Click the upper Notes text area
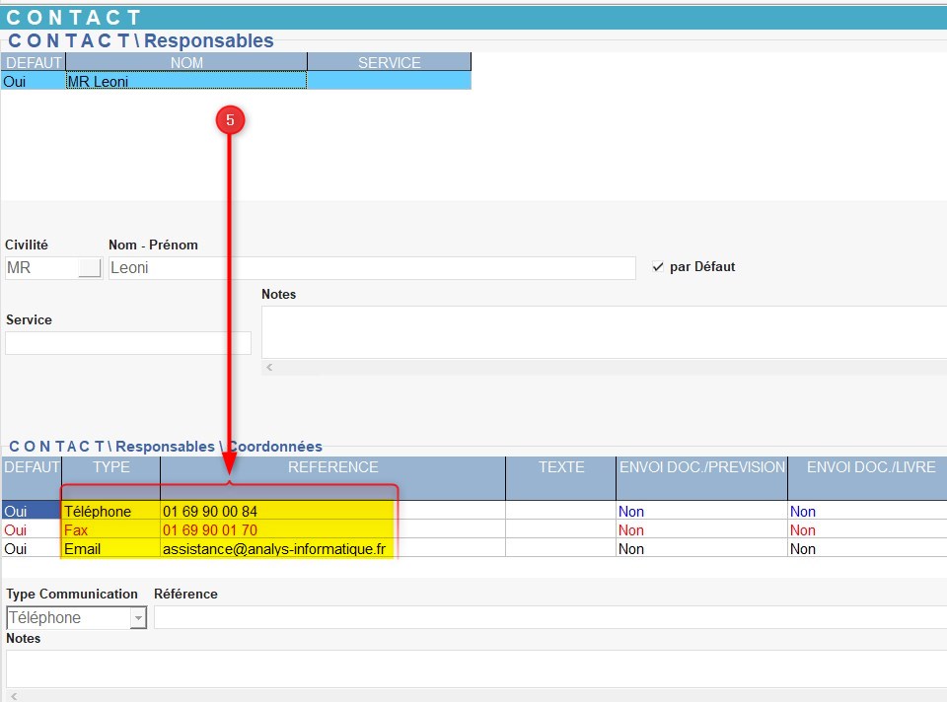 603,331
